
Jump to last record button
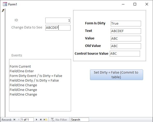(x=41, y=120)
